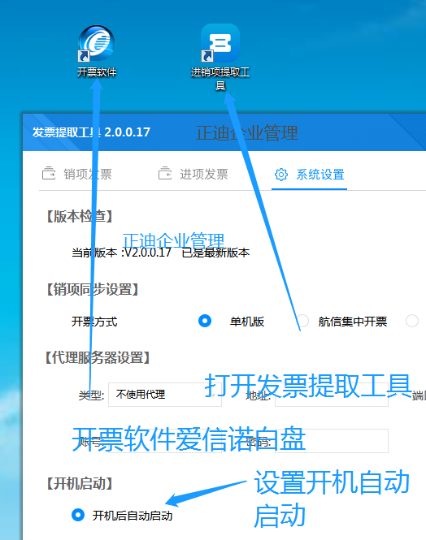Expand the 类型 proxy dropdown showing 不使用代理
This screenshot has height=540, width=426.
click(x=165, y=395)
